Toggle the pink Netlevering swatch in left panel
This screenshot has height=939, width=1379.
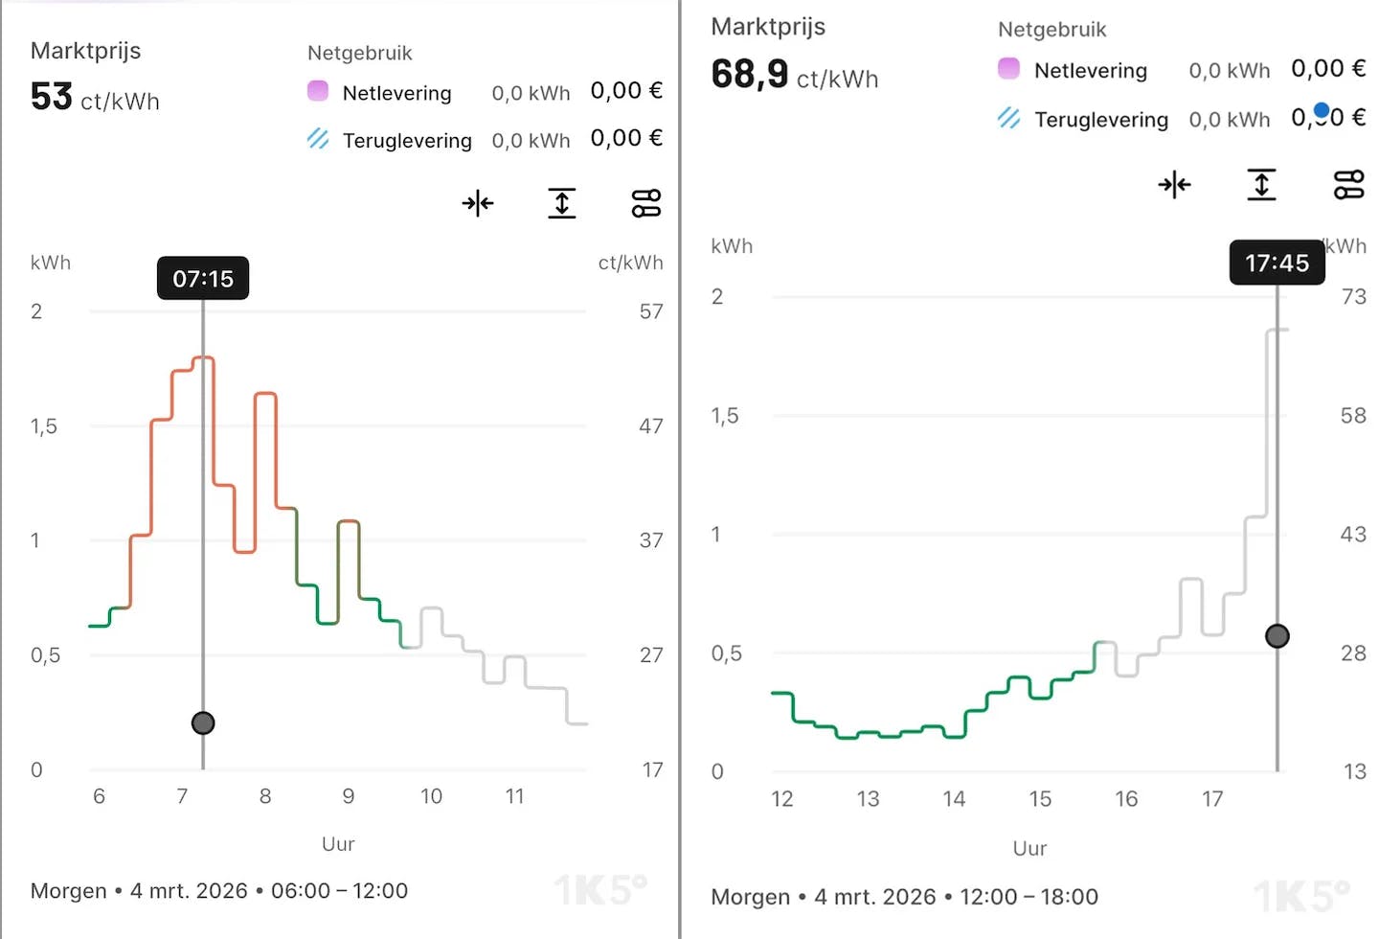pos(318,92)
